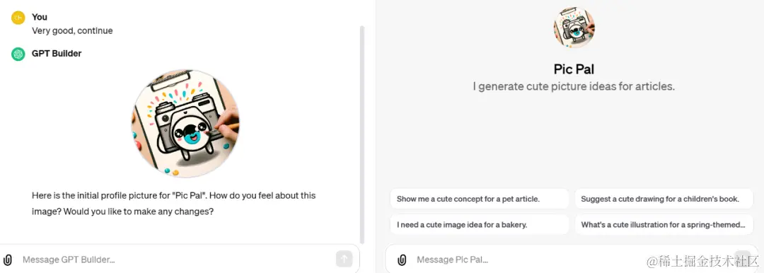Click the send arrow button for GPT Builder message
The image size is (764, 273).
[344, 260]
